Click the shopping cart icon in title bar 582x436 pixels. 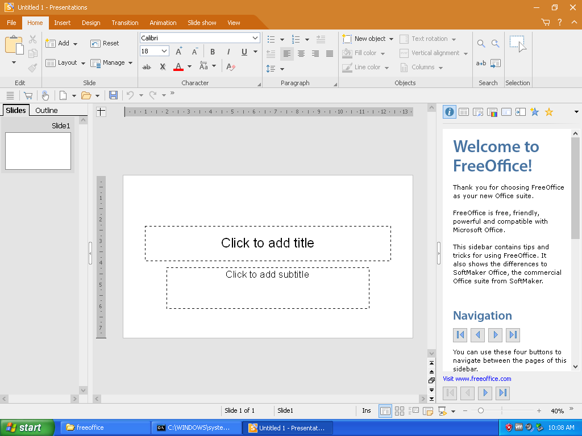click(545, 23)
